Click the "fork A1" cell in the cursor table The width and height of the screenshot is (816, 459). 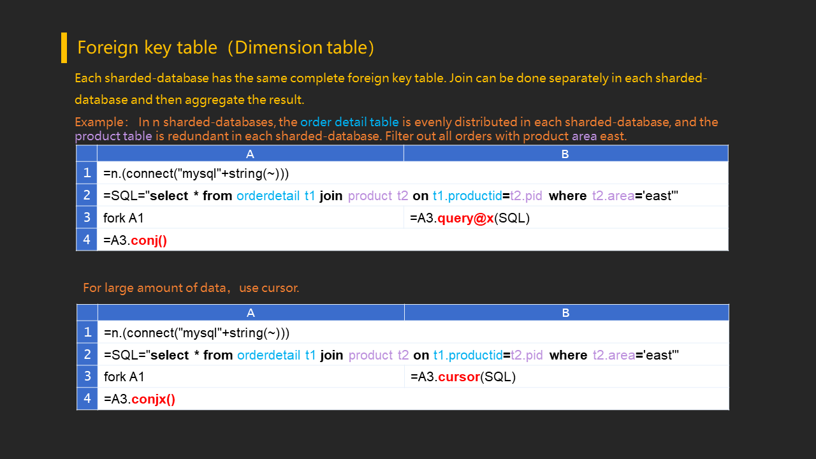[x=251, y=376]
